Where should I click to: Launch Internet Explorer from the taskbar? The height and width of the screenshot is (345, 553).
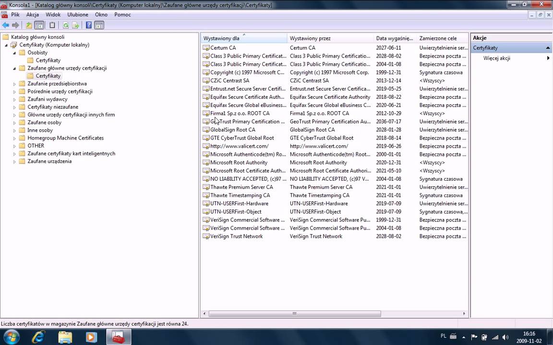pos(38,337)
